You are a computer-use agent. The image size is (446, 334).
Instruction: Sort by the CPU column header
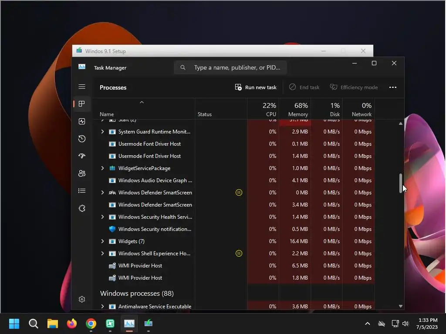point(263,110)
